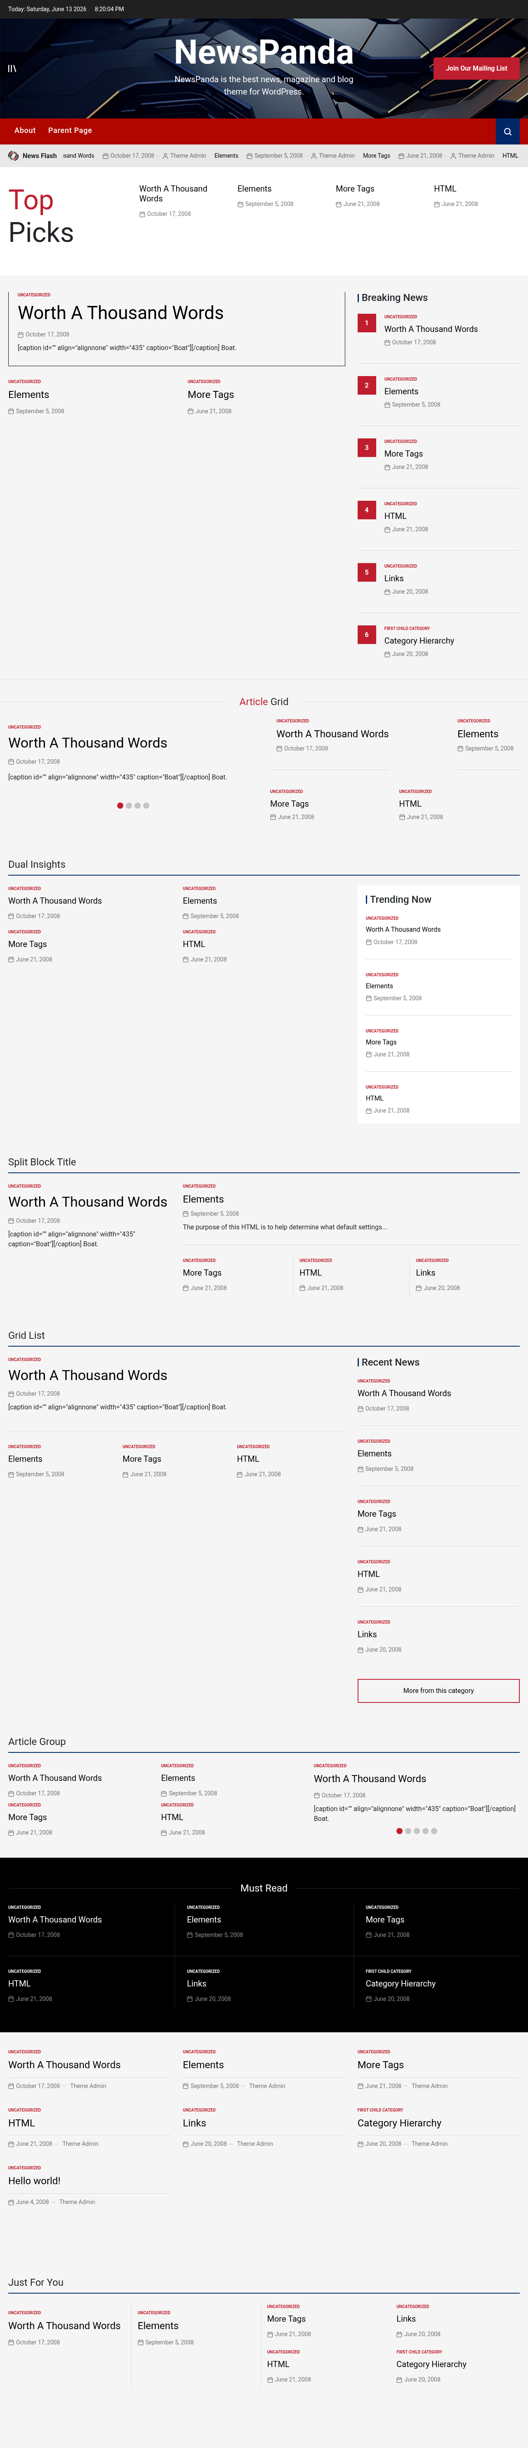Open the Parent Page menu item

(x=70, y=130)
